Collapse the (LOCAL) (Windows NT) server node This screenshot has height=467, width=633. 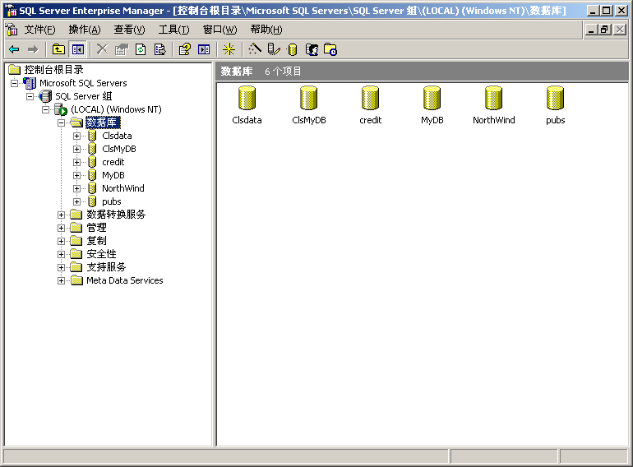click(x=45, y=109)
